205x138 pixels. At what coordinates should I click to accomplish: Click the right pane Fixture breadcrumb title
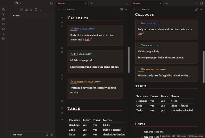pos(145,9)
